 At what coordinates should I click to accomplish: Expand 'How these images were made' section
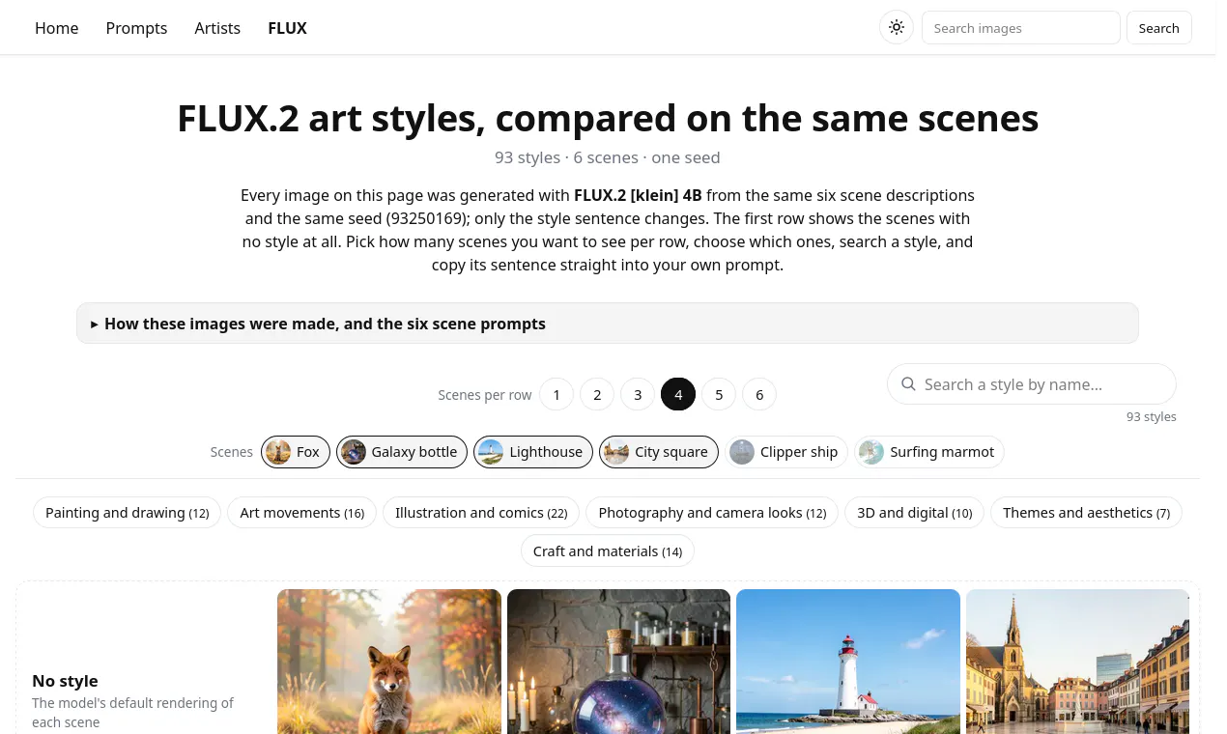pos(608,324)
